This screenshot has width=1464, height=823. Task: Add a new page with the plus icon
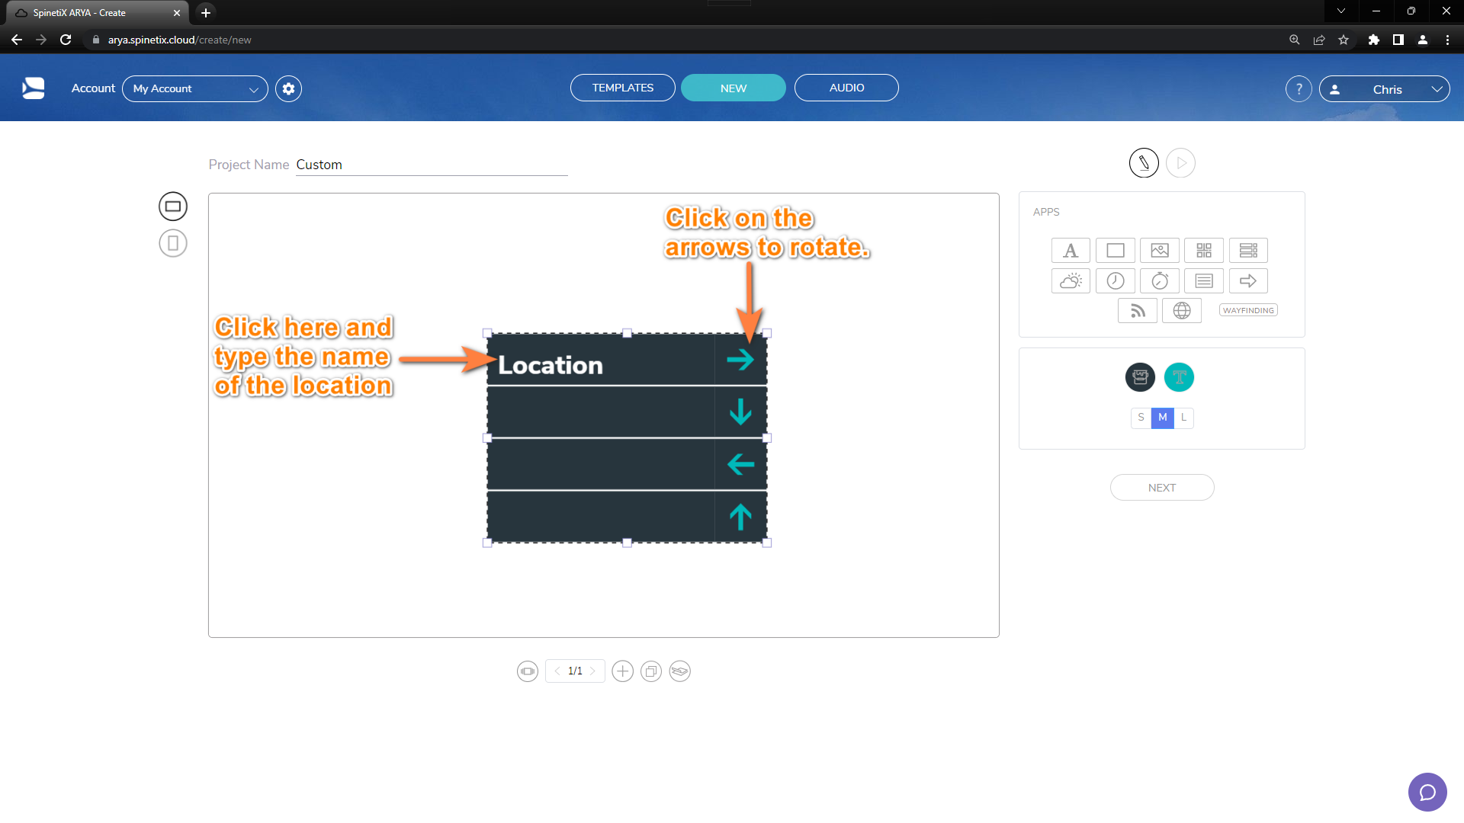click(x=622, y=671)
